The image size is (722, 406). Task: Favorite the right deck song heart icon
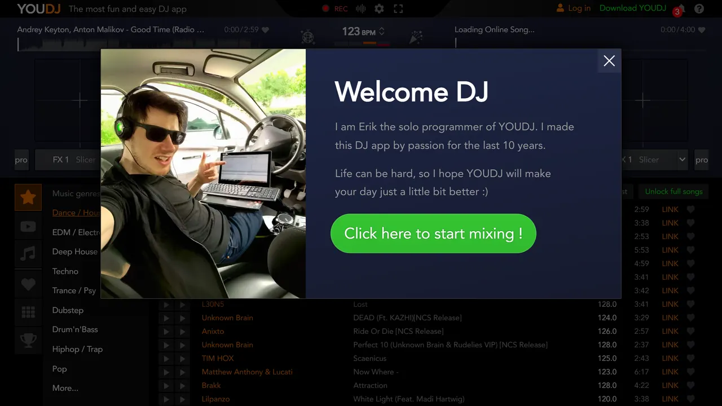click(702, 29)
